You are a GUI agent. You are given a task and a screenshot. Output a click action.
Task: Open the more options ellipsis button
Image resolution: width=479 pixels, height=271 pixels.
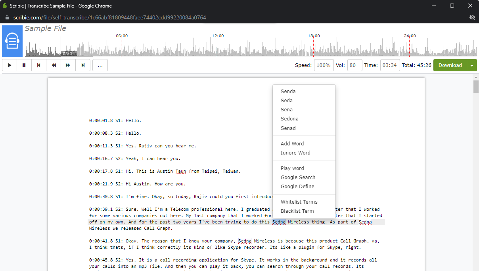(100, 65)
